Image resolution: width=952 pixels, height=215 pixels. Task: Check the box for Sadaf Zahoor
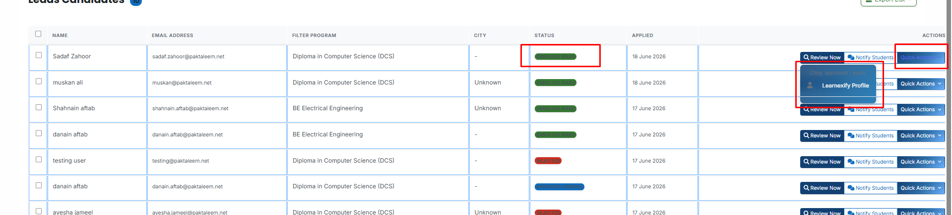point(39,55)
